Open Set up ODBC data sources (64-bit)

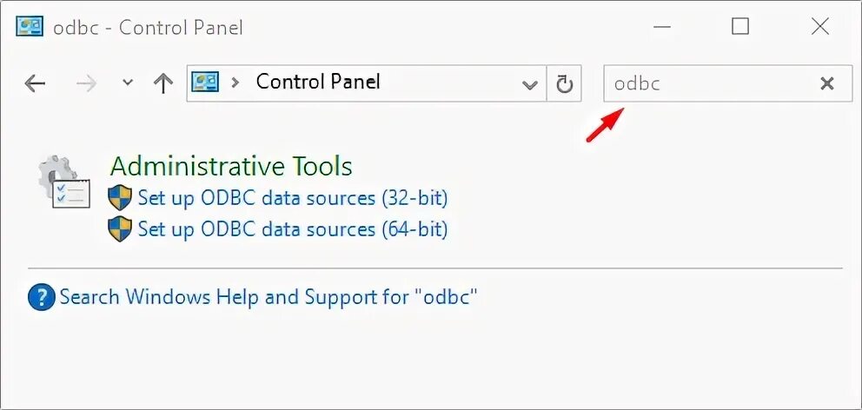click(293, 229)
